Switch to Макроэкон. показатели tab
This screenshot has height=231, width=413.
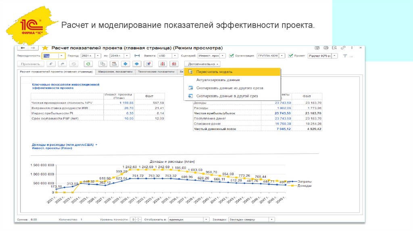(115, 72)
